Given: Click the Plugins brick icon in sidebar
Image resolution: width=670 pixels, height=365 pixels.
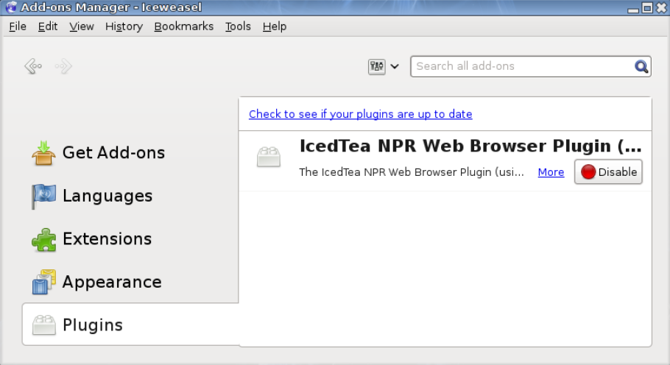Looking at the screenshot, I should pyautogui.click(x=44, y=325).
